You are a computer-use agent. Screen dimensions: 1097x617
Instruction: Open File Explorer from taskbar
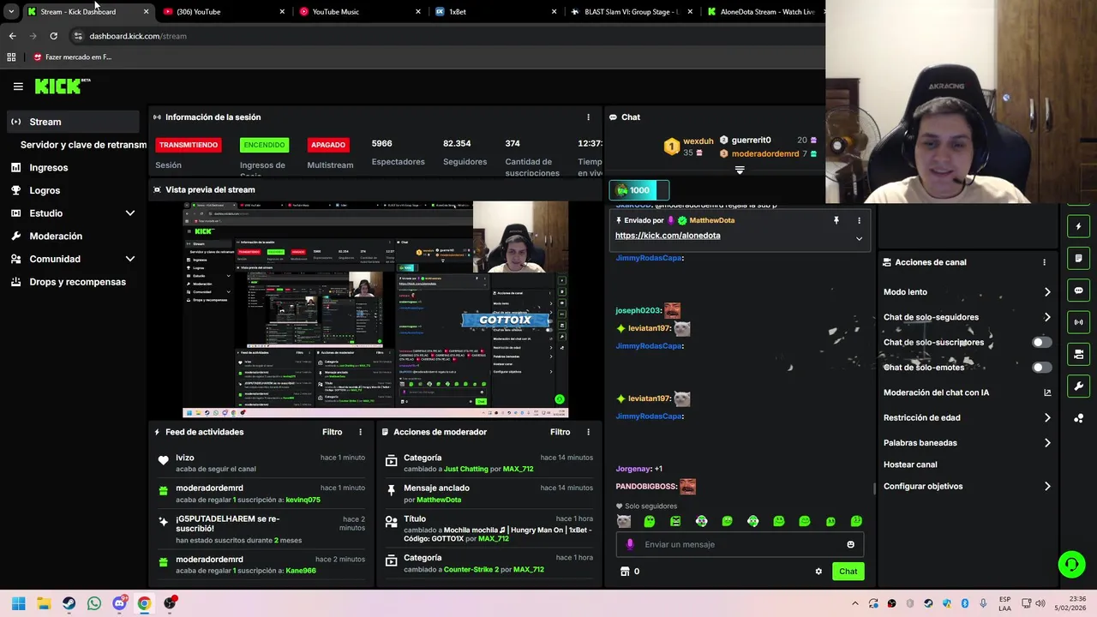point(44,603)
